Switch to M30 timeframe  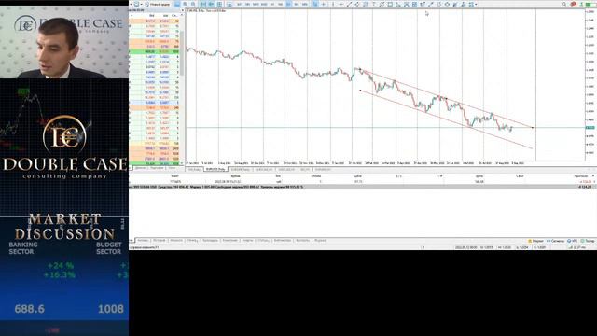(264, 4)
